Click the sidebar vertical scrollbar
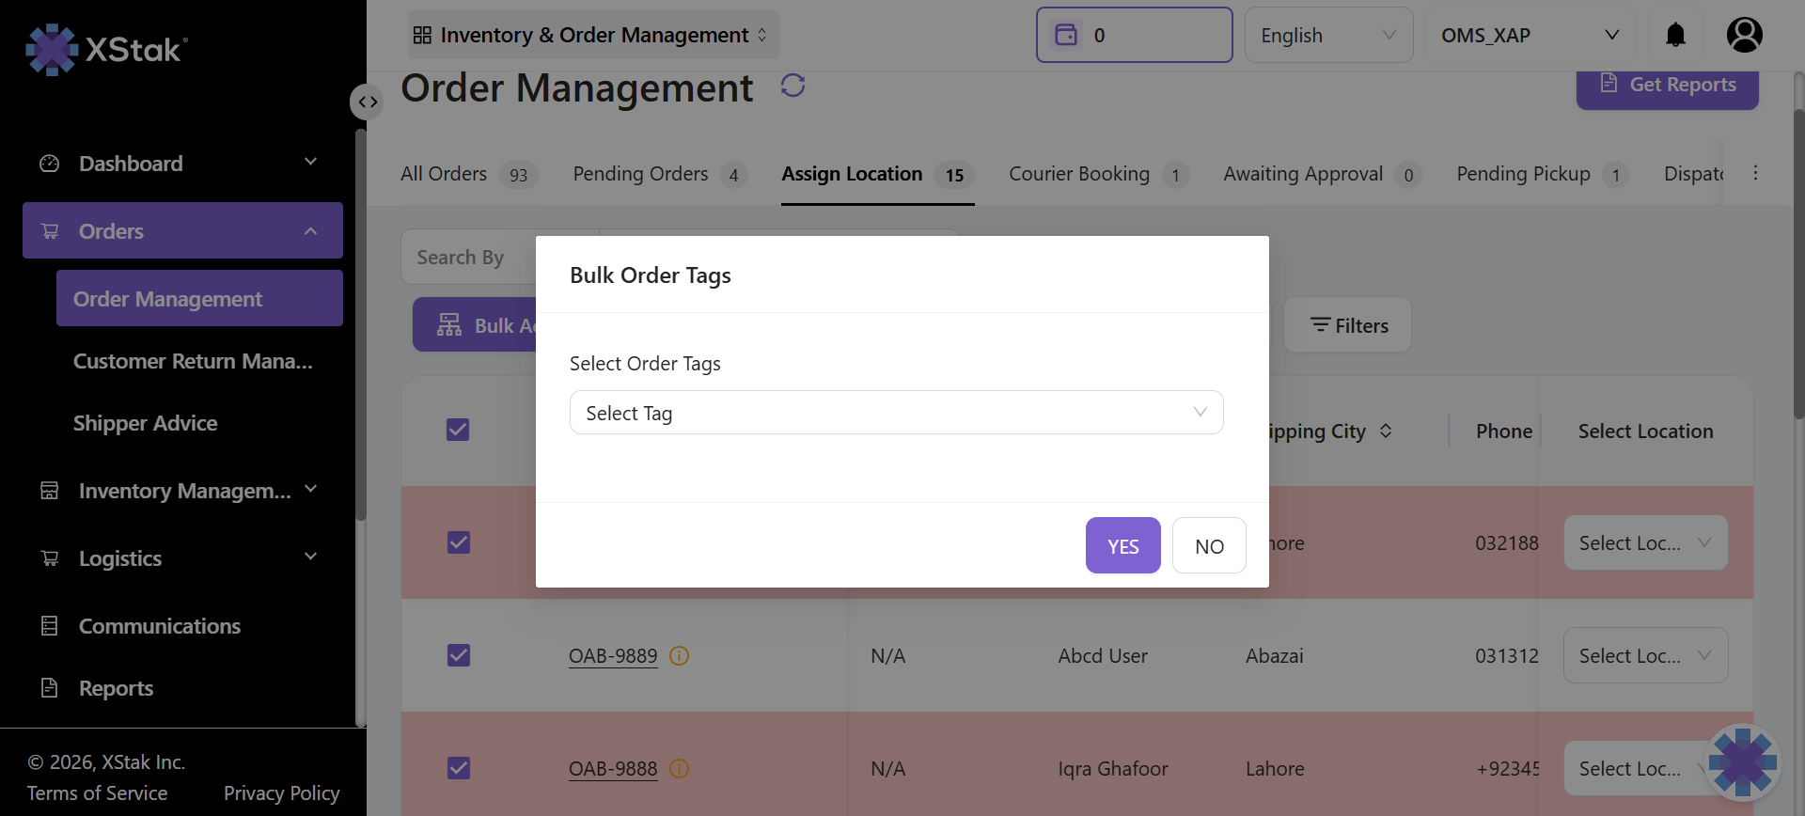The width and height of the screenshot is (1805, 816). click(360, 329)
